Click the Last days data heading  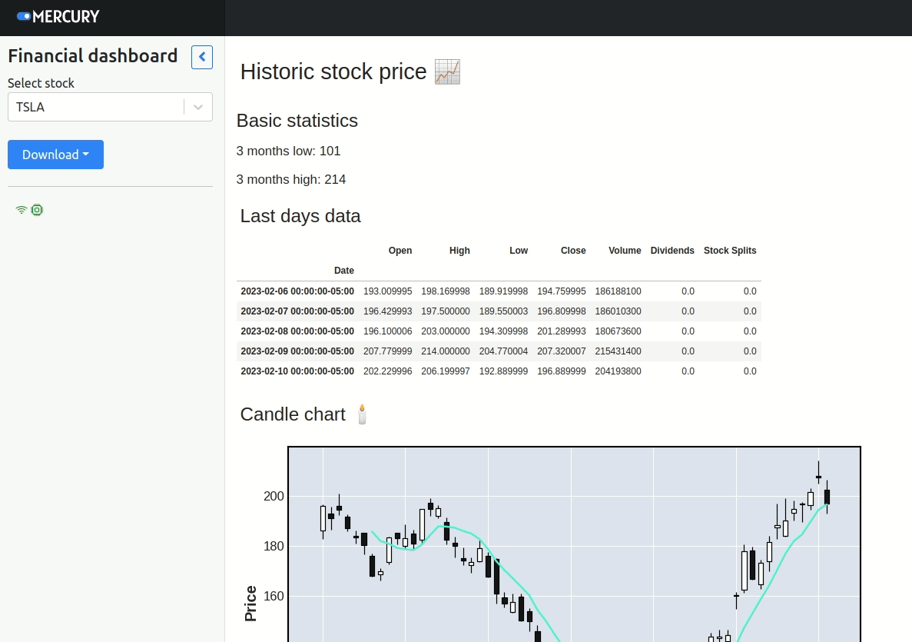300,216
